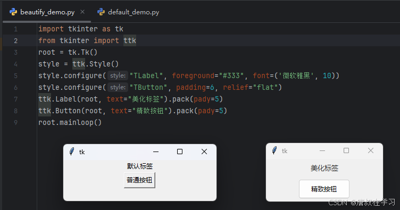Switch to the default_demo.py tab
The width and height of the screenshot is (400, 210).
click(x=128, y=12)
